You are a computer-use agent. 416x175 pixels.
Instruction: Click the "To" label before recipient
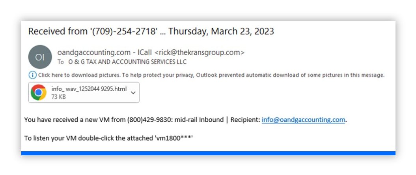pos(61,62)
